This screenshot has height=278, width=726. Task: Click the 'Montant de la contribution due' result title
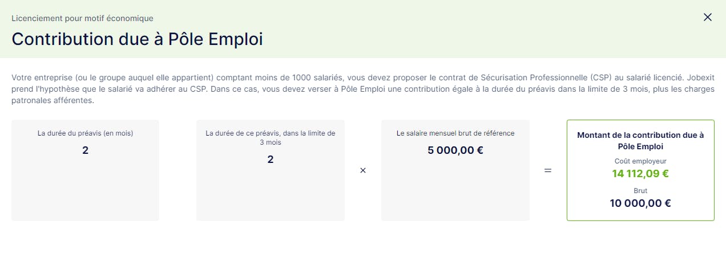click(640, 140)
